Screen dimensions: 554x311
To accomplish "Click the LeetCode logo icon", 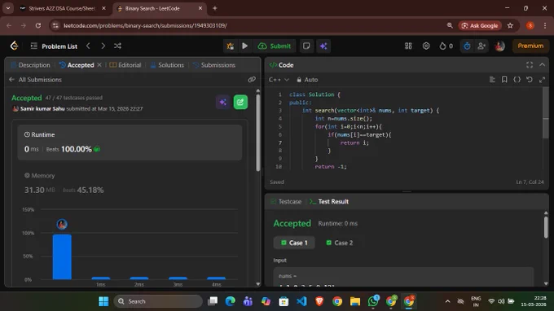I will tap(14, 46).
